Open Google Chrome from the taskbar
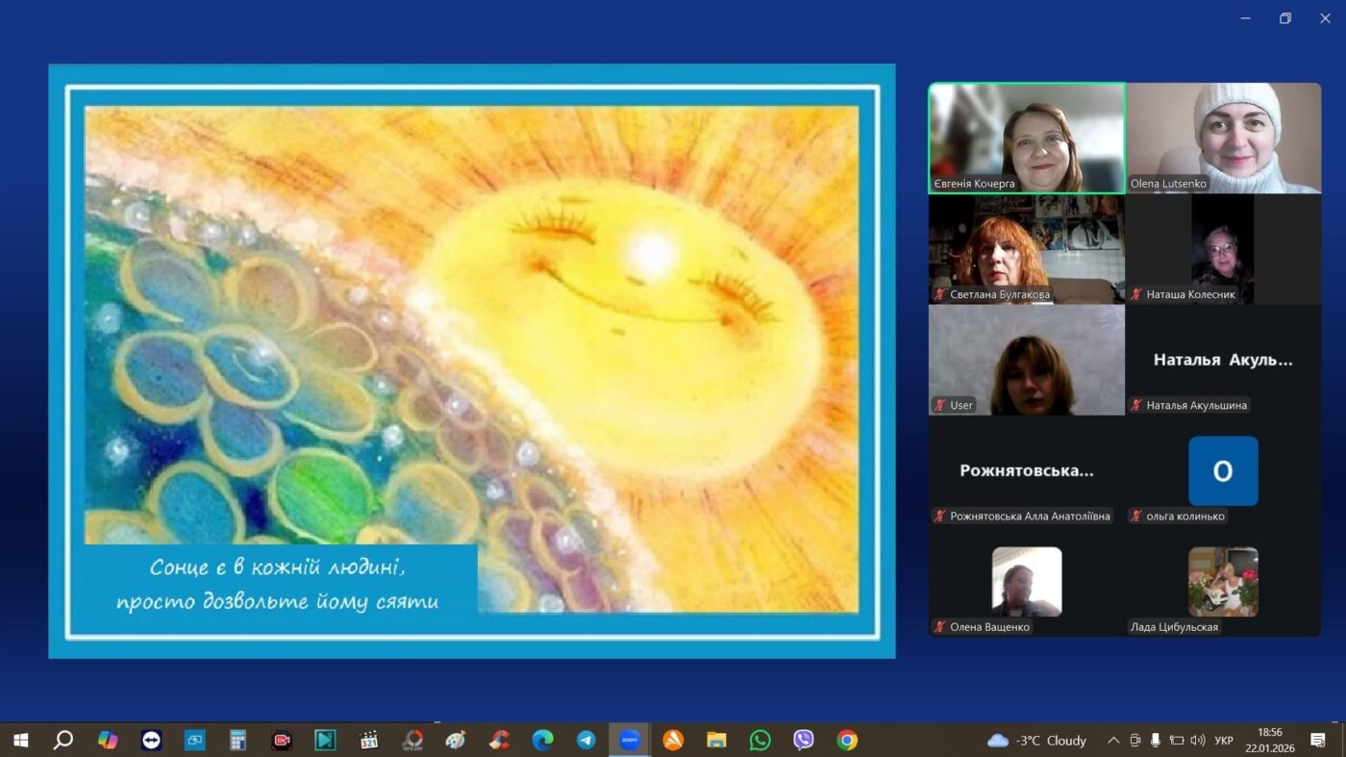Viewport: 1346px width, 757px height. pyautogui.click(x=847, y=740)
